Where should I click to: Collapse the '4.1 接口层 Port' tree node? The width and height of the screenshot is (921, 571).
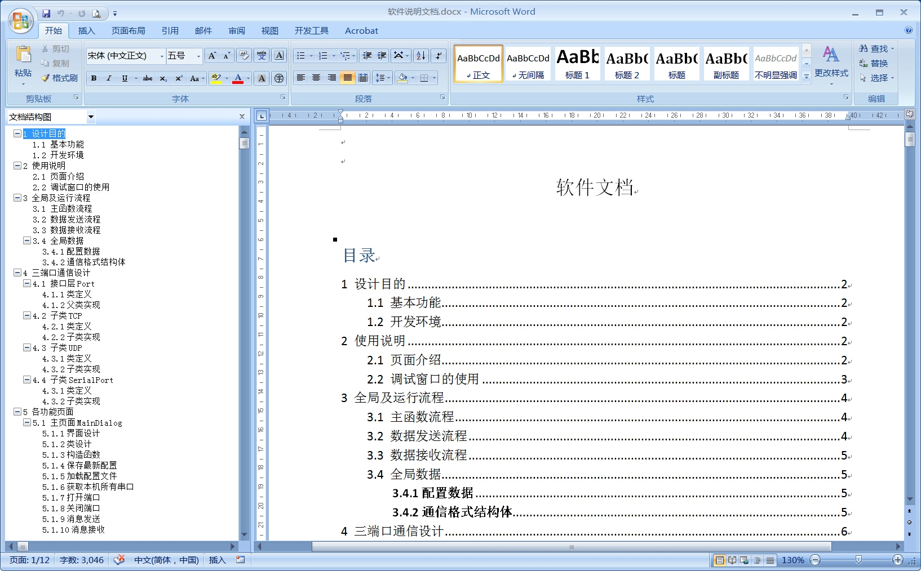[x=26, y=283]
